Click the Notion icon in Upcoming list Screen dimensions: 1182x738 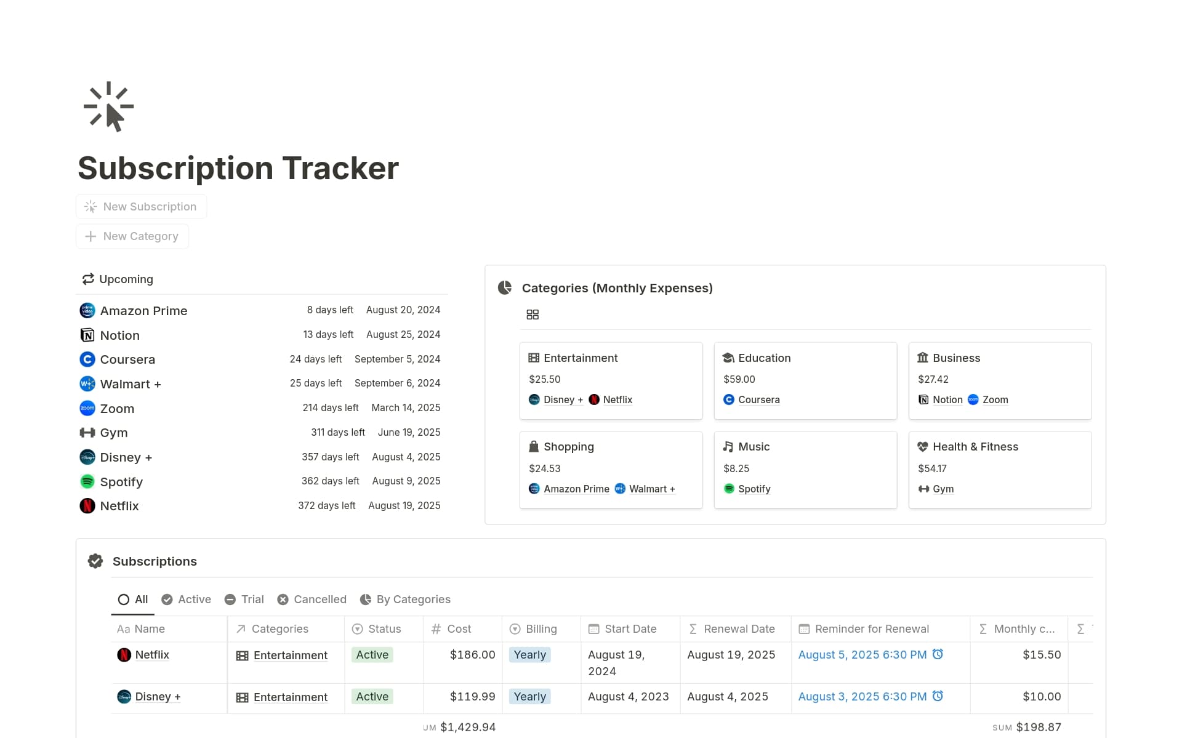[87, 335]
